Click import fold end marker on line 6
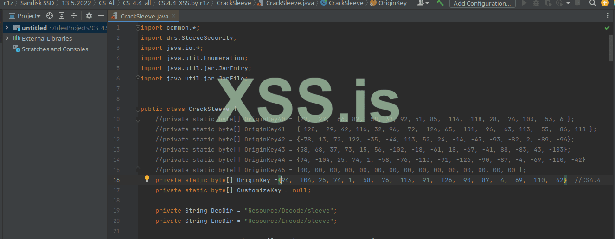The height and width of the screenshot is (239, 615). tap(138, 79)
